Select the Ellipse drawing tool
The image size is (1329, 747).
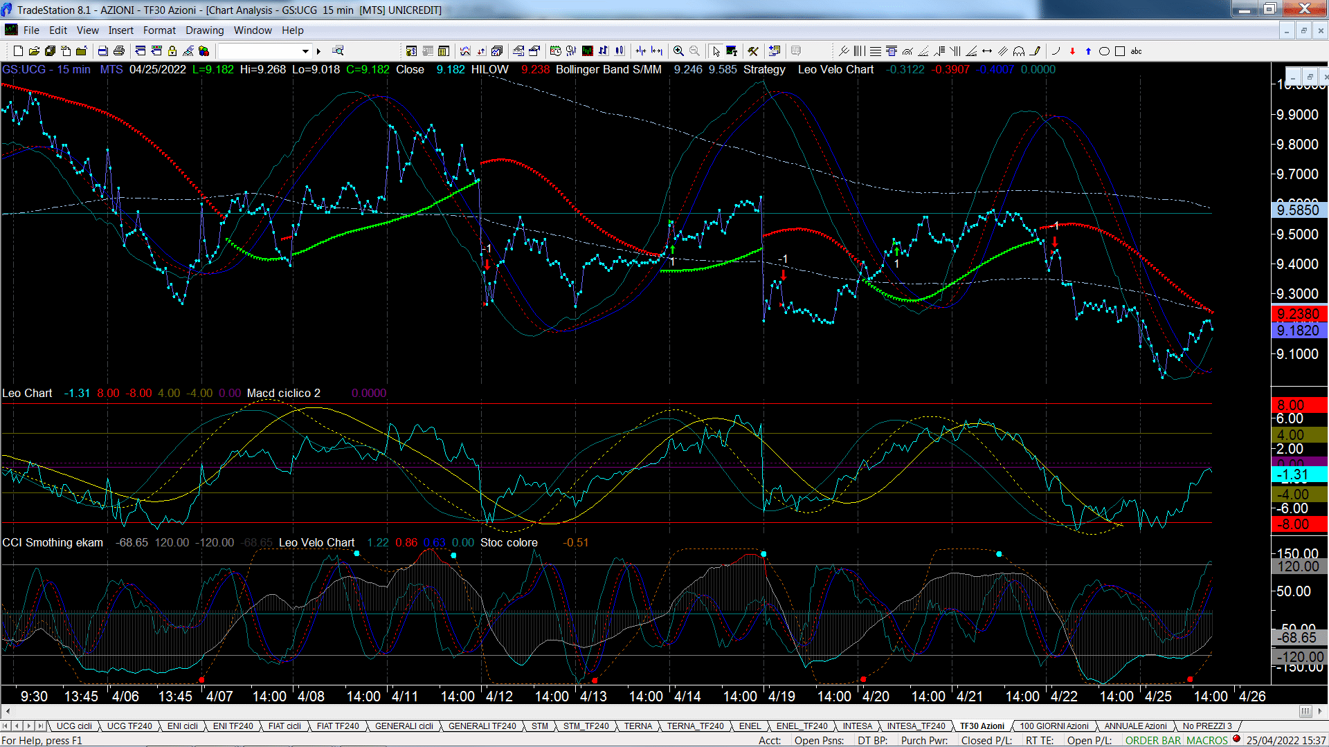tap(1104, 51)
